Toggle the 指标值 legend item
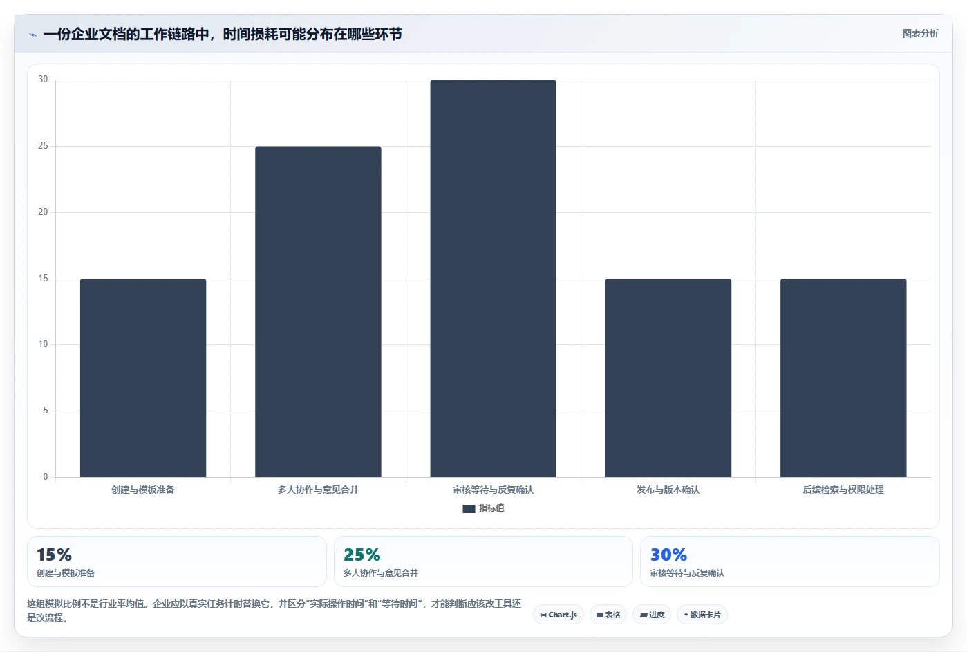The height and width of the screenshot is (652, 967). [483, 508]
